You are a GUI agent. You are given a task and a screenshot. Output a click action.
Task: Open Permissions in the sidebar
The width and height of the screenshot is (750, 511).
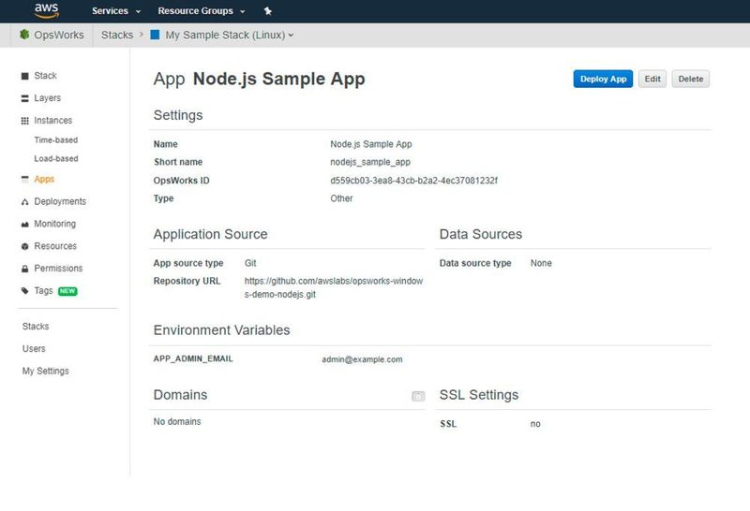pos(58,269)
